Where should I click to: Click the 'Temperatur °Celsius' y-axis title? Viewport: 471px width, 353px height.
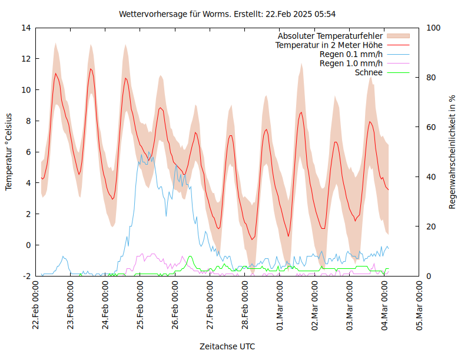[9, 152]
